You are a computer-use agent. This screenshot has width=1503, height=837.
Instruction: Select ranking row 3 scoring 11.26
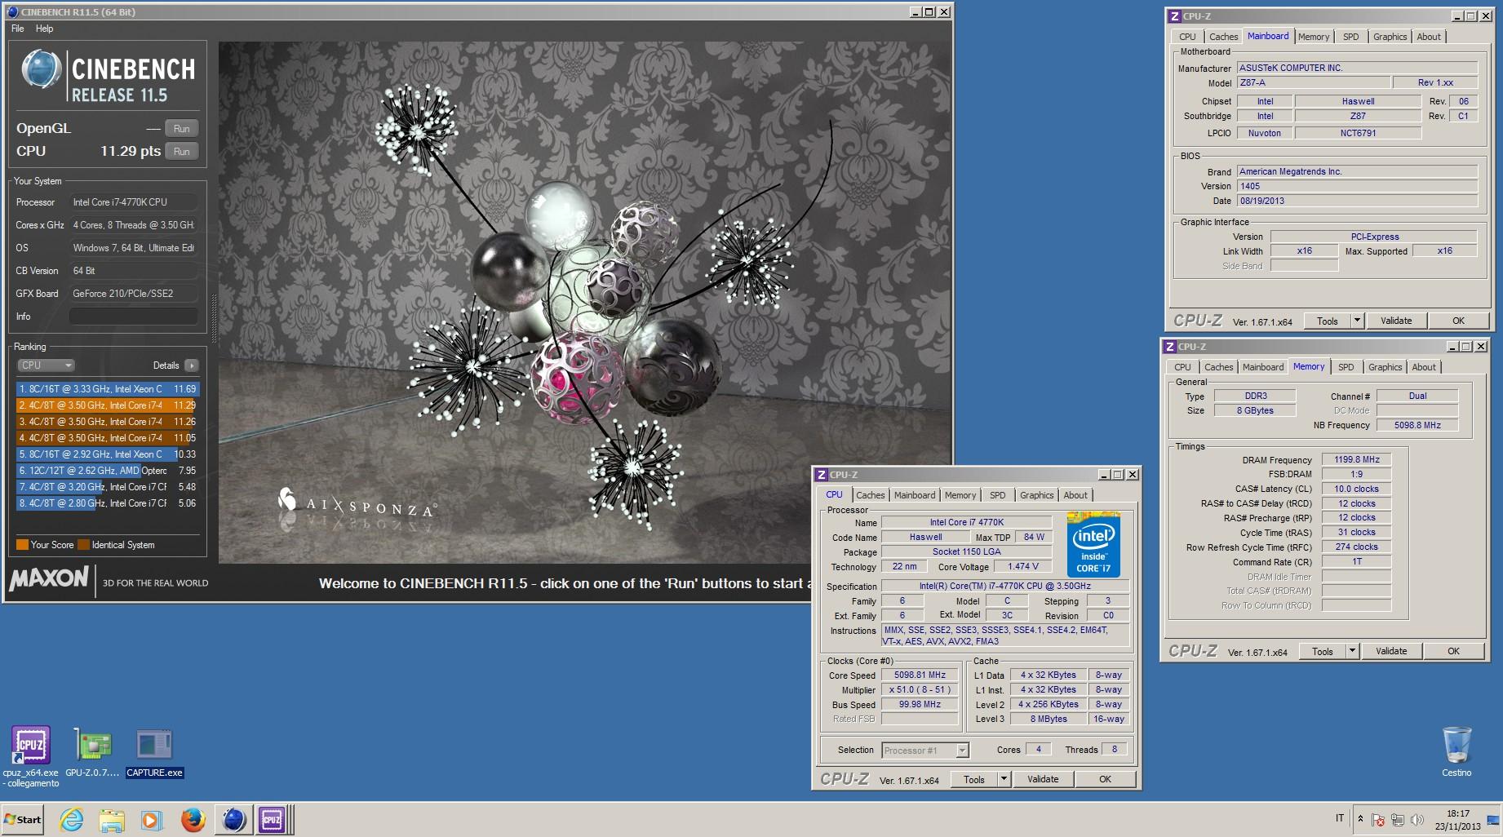[107, 422]
